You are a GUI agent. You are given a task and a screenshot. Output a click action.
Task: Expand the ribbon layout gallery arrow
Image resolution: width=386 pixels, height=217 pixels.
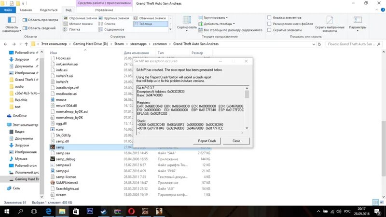[x=170, y=29]
